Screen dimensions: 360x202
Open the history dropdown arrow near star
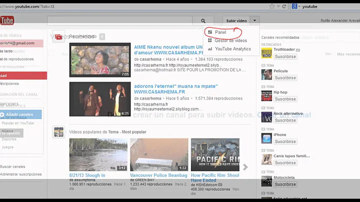click(278, 6)
